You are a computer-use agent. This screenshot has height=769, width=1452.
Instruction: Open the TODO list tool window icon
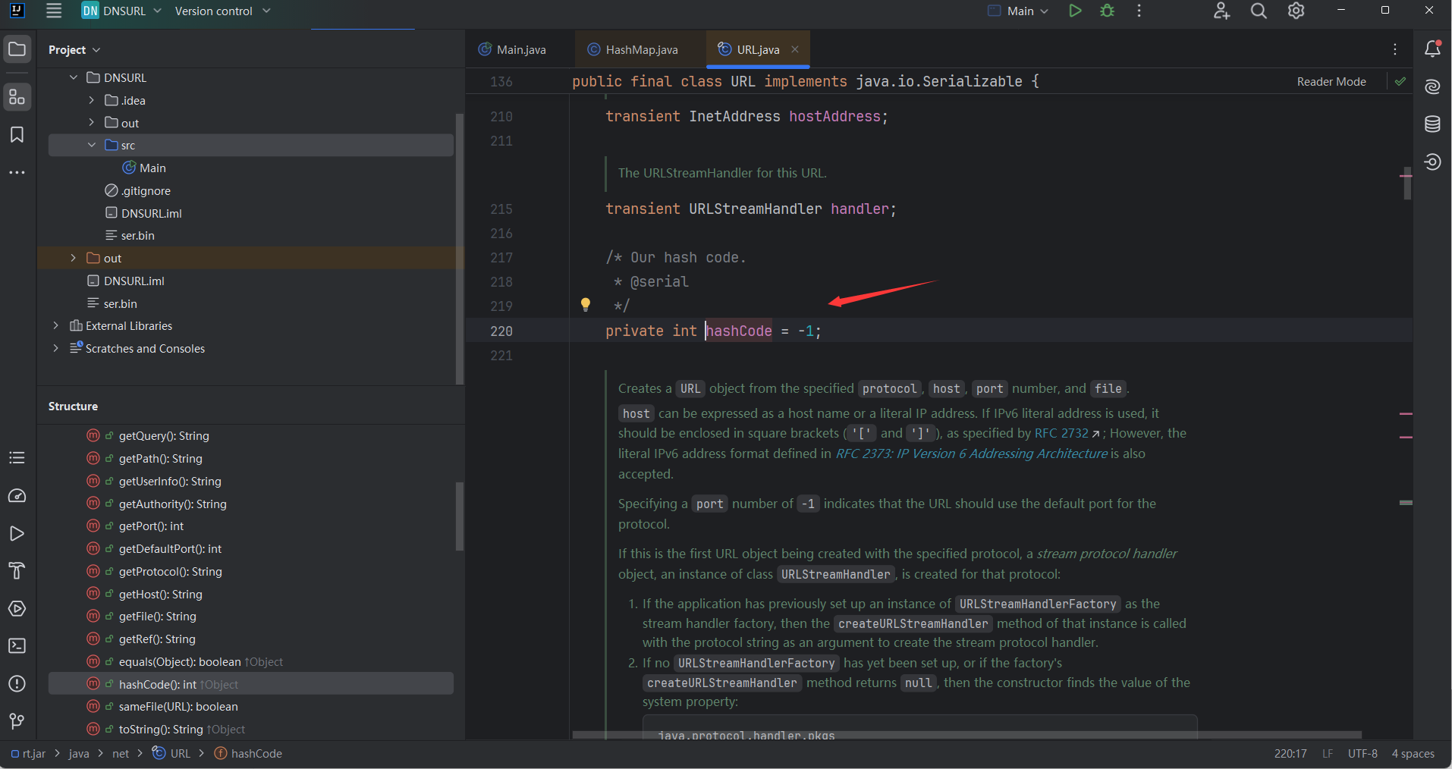click(17, 458)
